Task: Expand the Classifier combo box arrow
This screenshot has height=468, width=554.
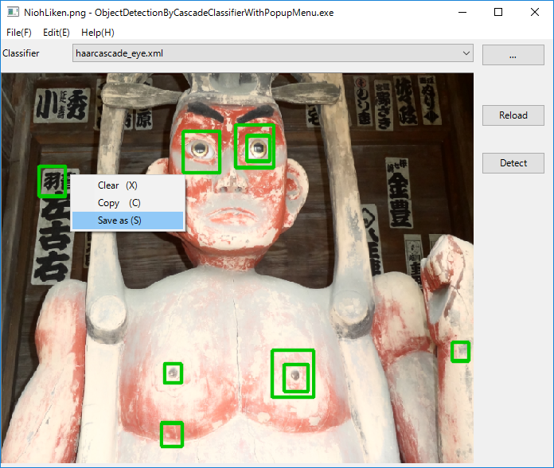Action: pyautogui.click(x=466, y=53)
